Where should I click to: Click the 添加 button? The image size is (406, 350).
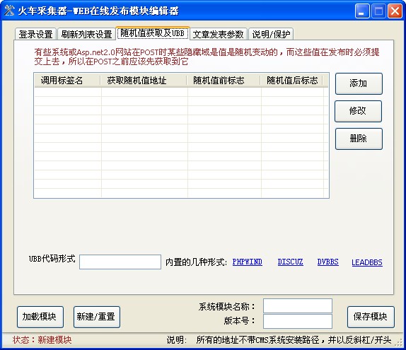(x=359, y=83)
